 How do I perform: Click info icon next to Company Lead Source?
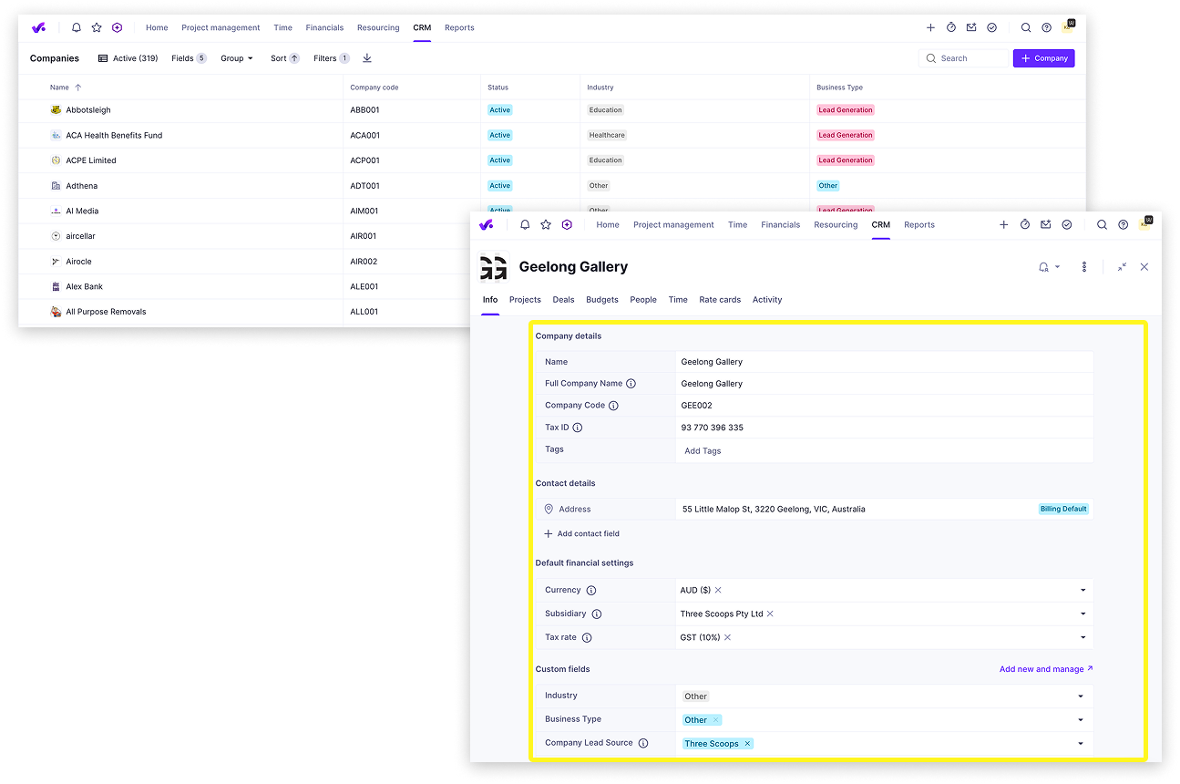tap(643, 743)
